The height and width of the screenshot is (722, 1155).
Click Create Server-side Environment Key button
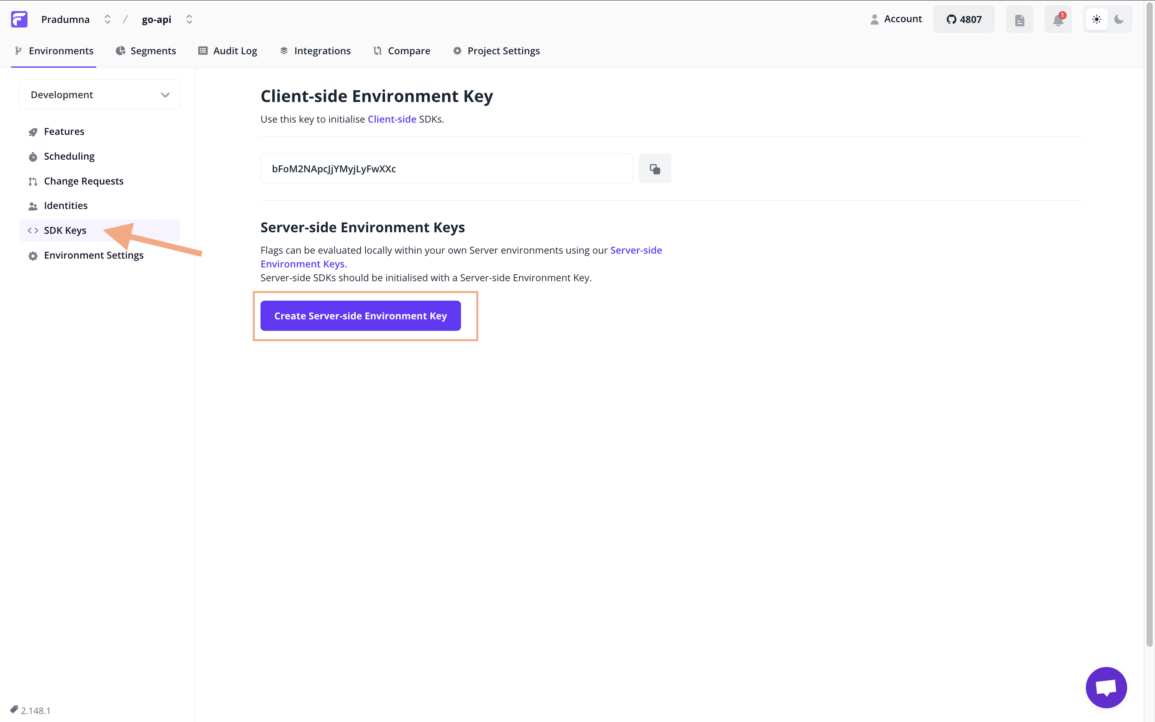[x=361, y=315]
